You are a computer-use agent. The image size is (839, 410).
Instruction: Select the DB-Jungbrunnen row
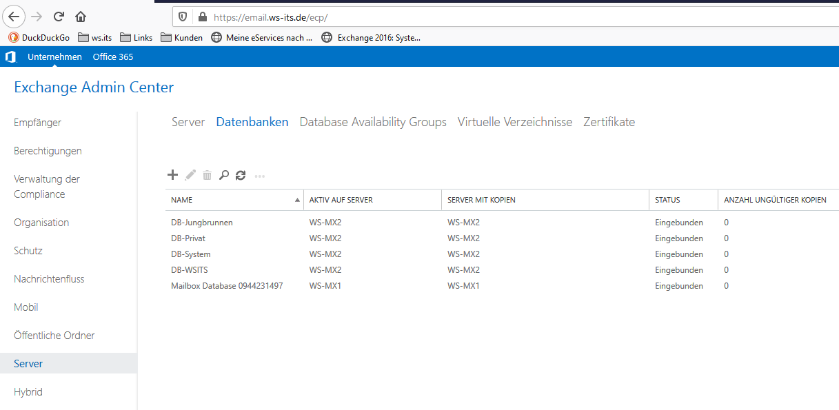(502, 223)
